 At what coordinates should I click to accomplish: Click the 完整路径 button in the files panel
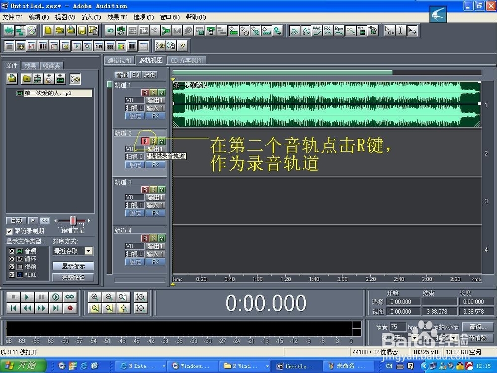coord(73,277)
